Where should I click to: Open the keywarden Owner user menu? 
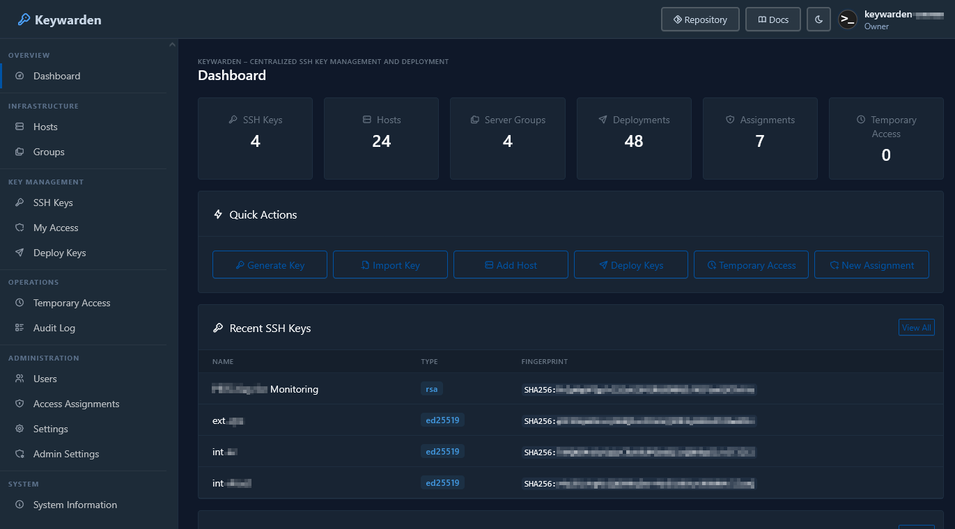pyautogui.click(x=890, y=19)
